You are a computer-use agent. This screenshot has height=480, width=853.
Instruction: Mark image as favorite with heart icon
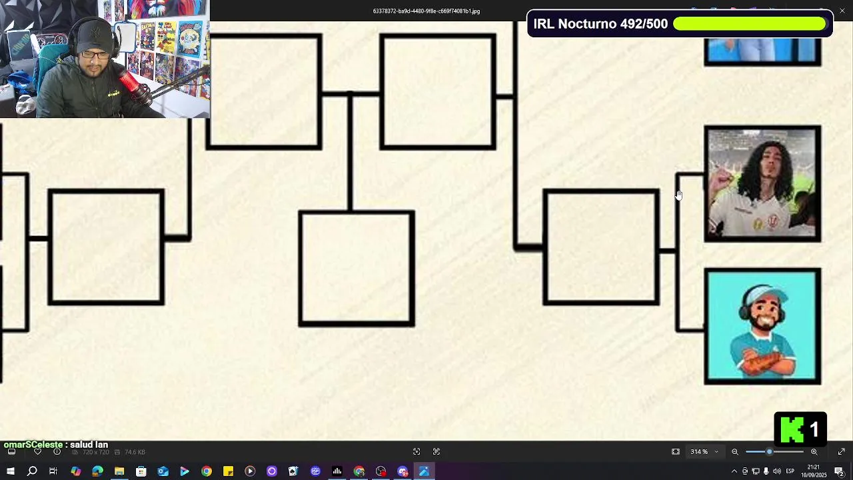(37, 452)
